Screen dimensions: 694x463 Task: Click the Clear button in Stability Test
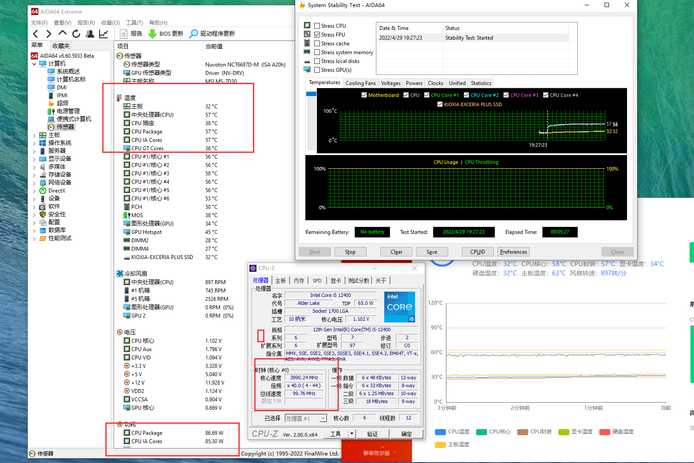coord(396,252)
